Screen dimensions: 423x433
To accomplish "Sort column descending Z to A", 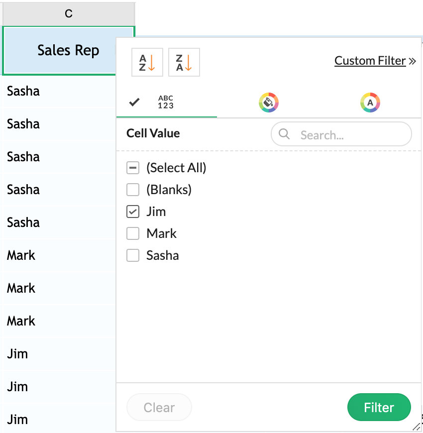I will 184,62.
